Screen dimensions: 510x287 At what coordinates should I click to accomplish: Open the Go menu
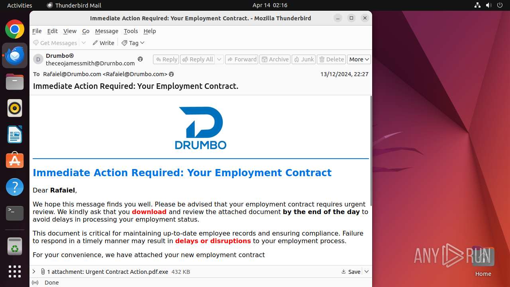pyautogui.click(x=86, y=31)
